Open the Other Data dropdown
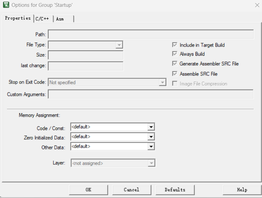 [151, 146]
